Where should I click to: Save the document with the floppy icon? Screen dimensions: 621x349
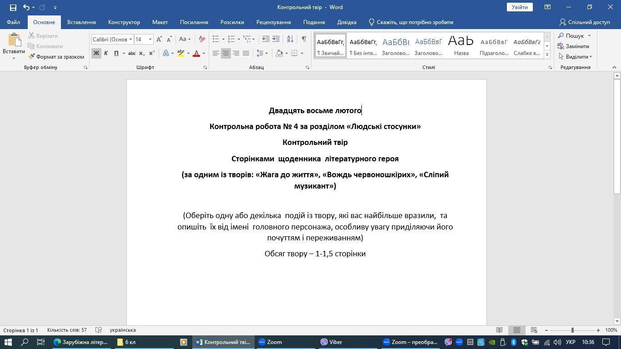click(13, 7)
